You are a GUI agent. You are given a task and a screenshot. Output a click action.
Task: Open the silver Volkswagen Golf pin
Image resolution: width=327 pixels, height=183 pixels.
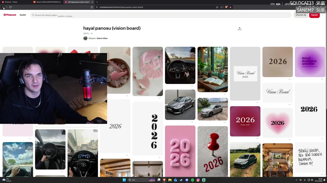213,109
